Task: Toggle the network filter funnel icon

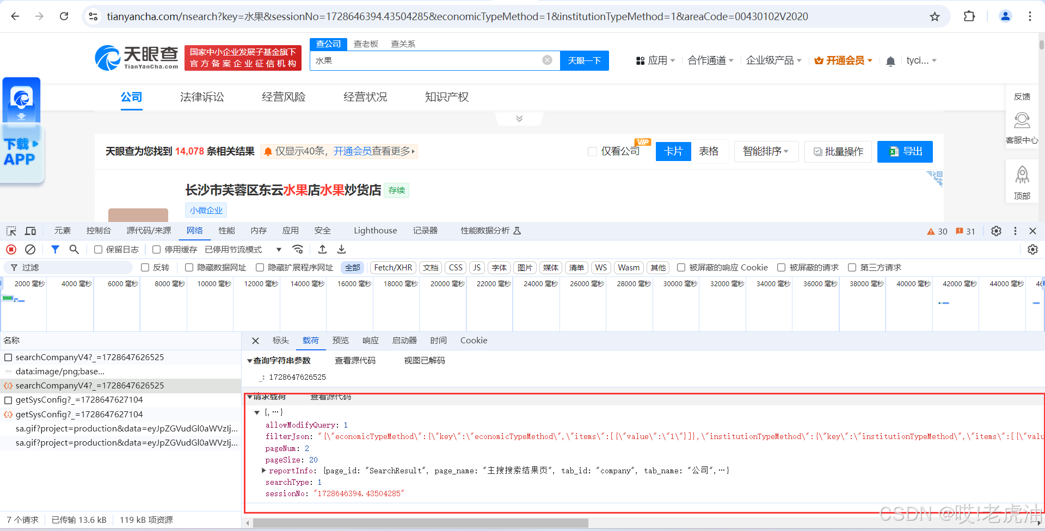Action: (55, 249)
